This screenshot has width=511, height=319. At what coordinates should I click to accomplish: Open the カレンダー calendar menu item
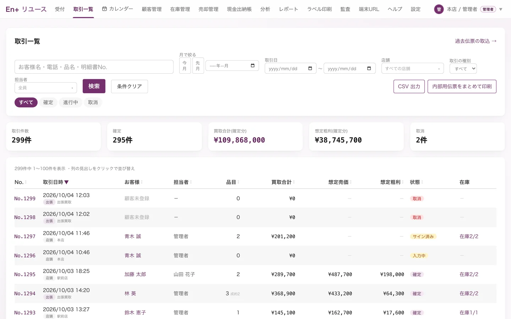pos(117,9)
